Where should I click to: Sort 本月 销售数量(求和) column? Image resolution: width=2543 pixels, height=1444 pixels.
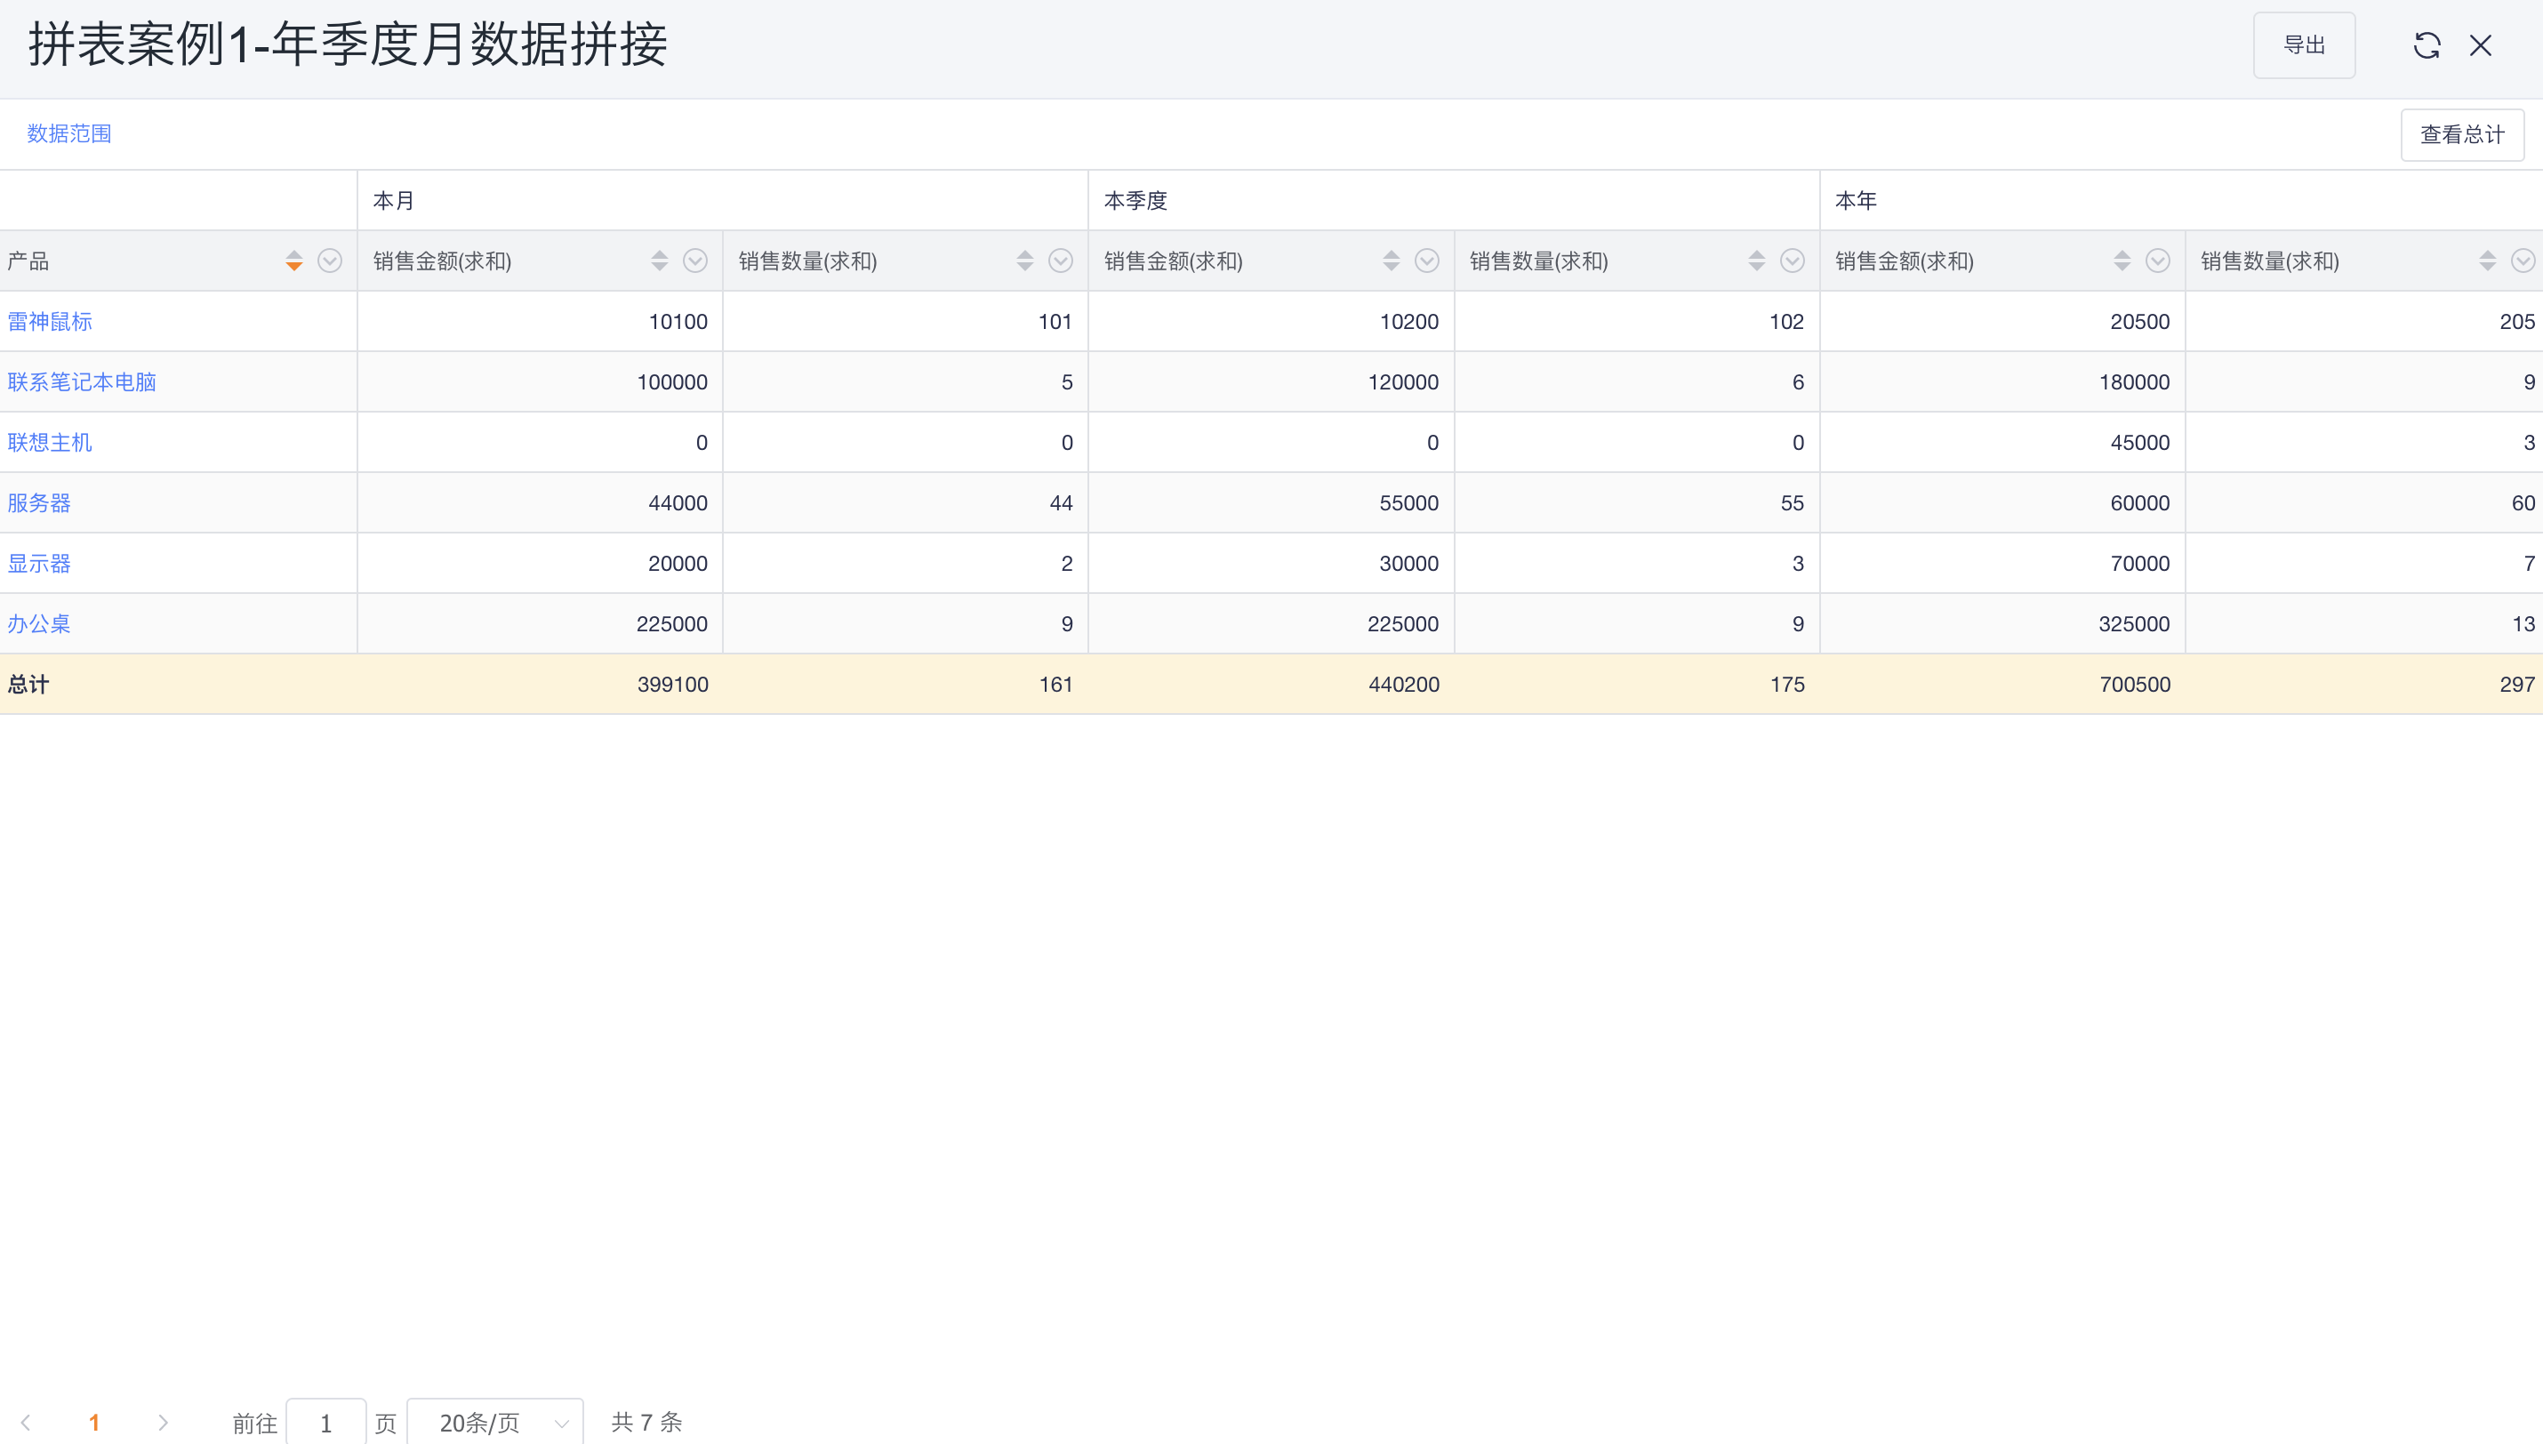1025,261
